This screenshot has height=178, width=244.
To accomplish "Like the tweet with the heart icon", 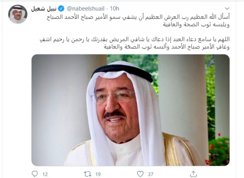I will [140, 174].
